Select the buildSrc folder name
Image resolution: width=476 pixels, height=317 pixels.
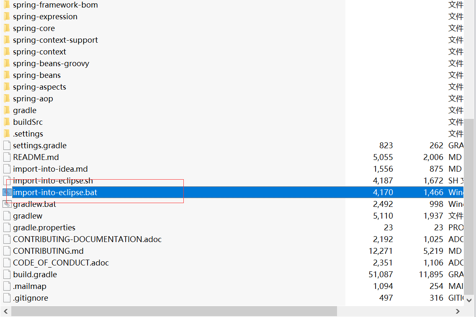pos(28,122)
